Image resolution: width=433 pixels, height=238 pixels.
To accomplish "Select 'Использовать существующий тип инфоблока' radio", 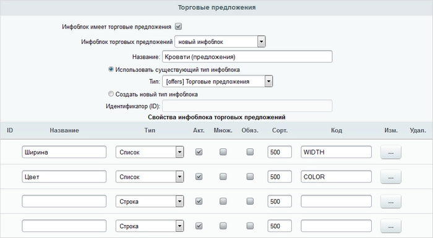I will (111, 69).
